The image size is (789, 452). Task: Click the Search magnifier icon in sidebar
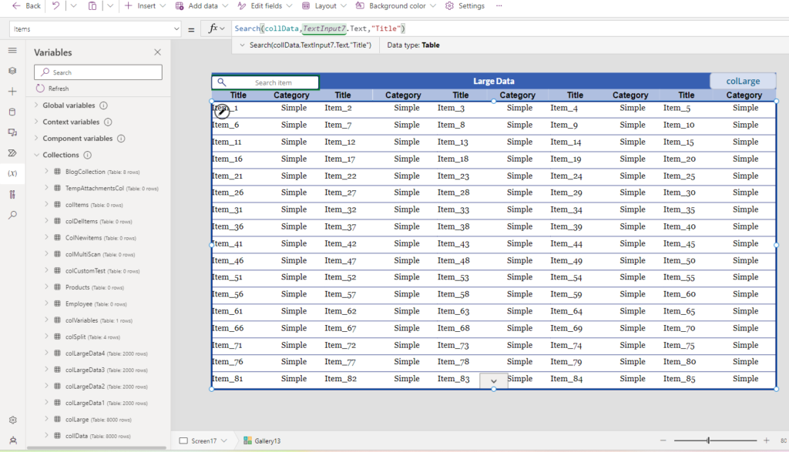click(x=12, y=215)
